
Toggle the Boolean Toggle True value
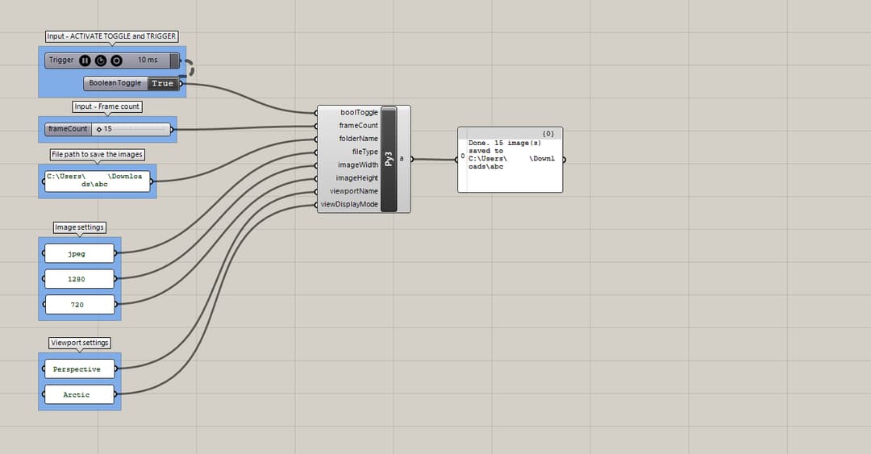(163, 83)
